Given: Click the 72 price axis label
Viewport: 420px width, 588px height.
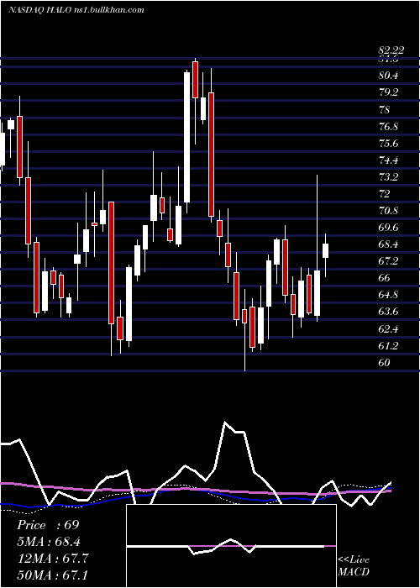Looking at the screenshot, I should point(385,194).
